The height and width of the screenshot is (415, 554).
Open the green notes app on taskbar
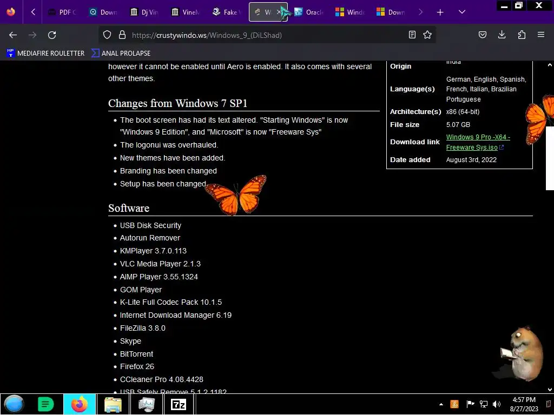[x=45, y=404]
